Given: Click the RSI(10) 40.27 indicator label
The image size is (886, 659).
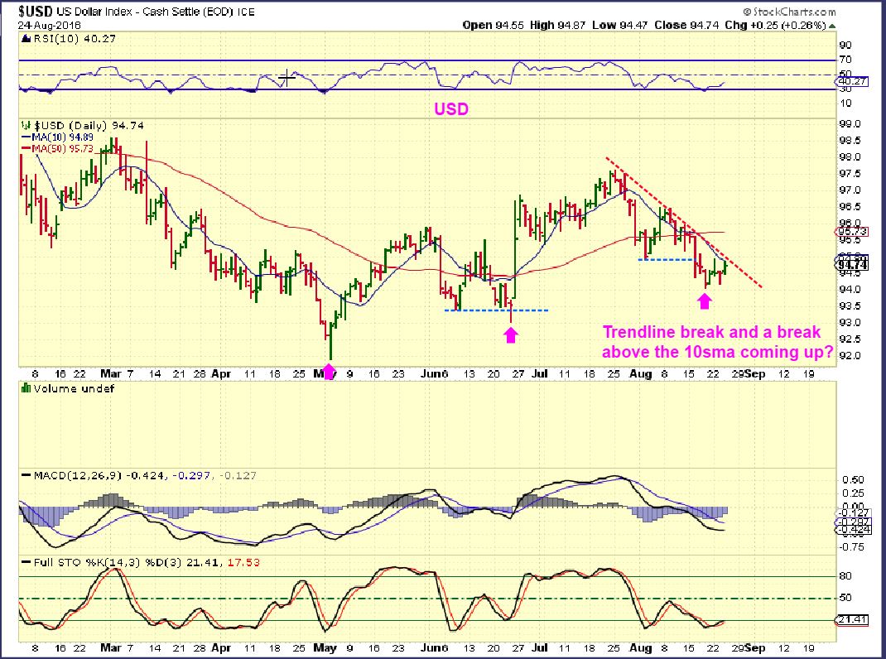Looking at the screenshot, I should (x=75, y=38).
